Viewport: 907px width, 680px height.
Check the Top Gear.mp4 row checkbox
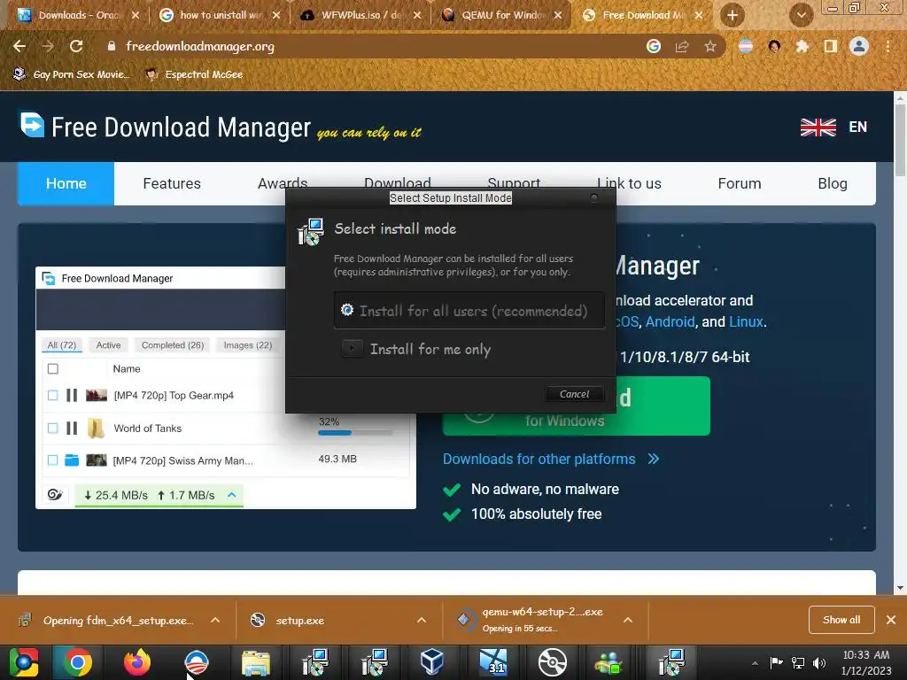tap(52, 396)
